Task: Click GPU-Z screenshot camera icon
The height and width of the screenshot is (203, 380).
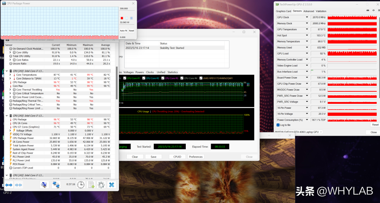Action: click(x=368, y=11)
